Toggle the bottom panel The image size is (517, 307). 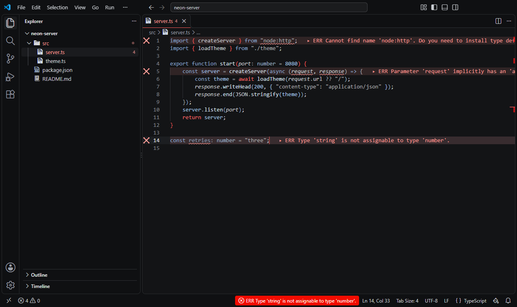[x=445, y=7]
